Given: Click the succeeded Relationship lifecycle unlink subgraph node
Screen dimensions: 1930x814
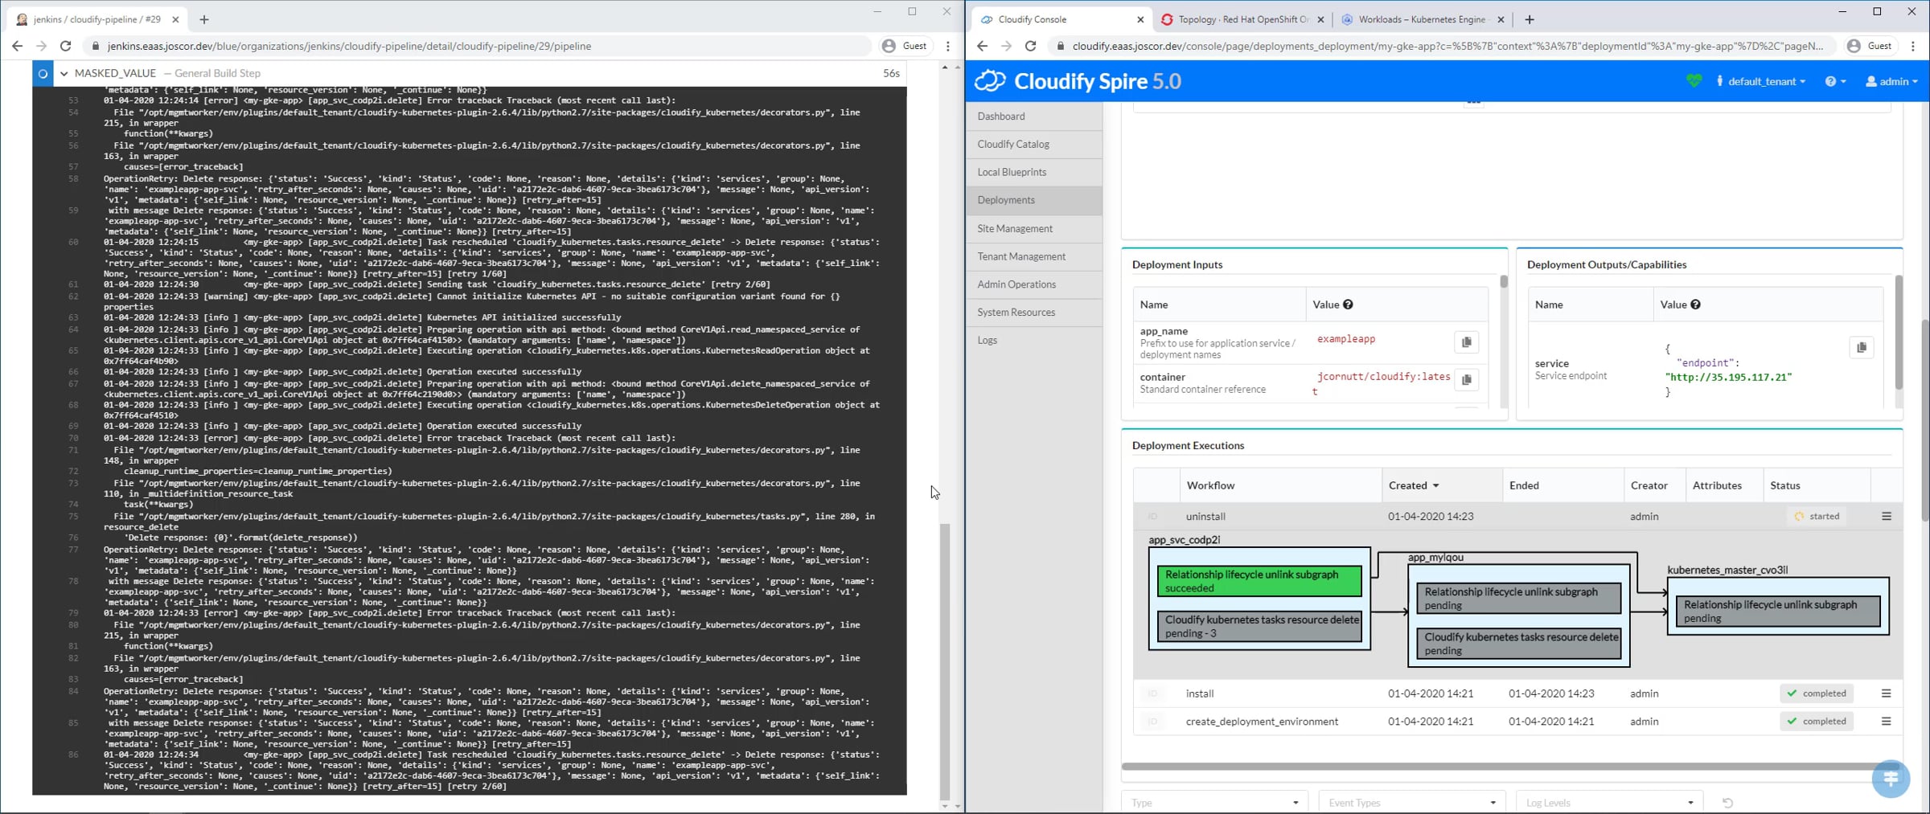Looking at the screenshot, I should tap(1259, 581).
